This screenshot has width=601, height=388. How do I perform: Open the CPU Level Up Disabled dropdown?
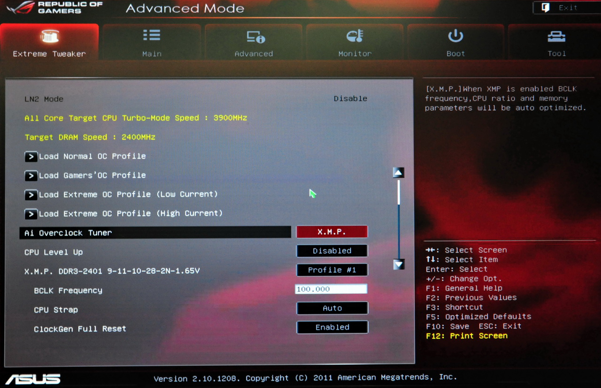click(332, 251)
